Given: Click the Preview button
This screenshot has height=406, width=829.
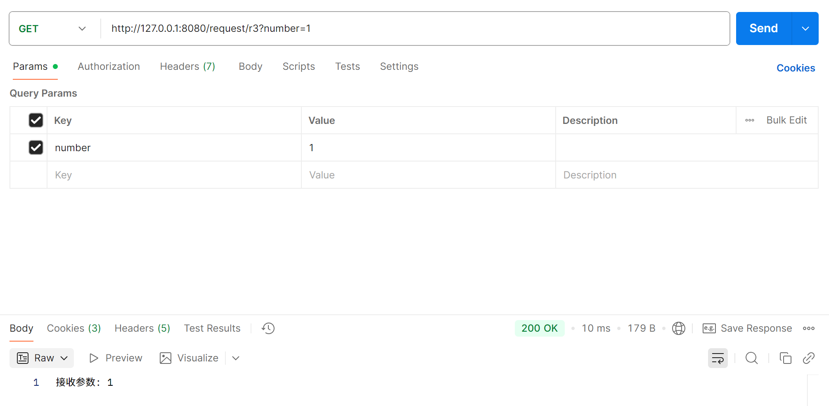Looking at the screenshot, I should [x=116, y=358].
